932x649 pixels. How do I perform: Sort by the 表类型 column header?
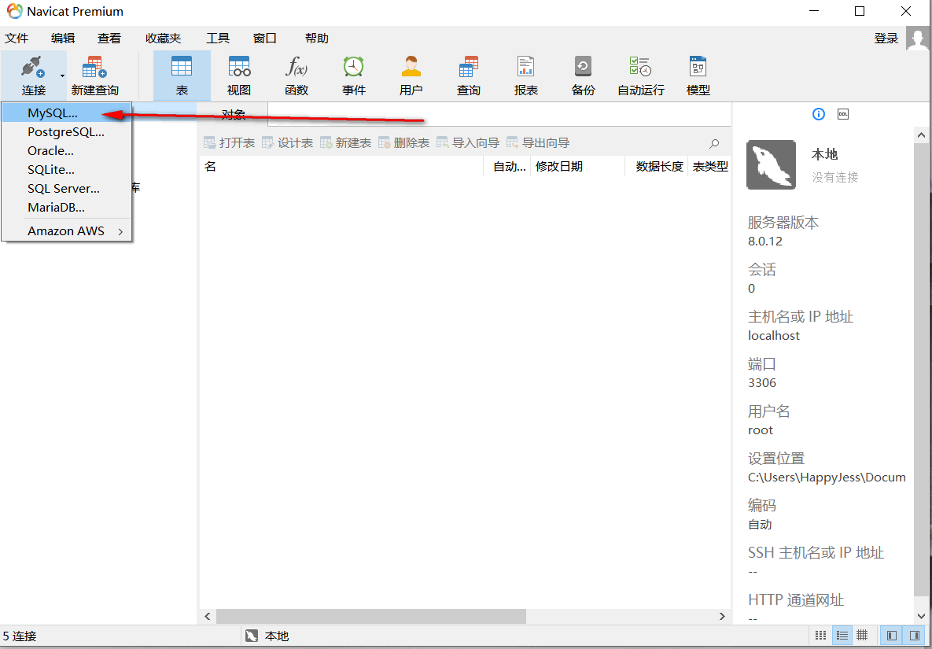click(709, 167)
